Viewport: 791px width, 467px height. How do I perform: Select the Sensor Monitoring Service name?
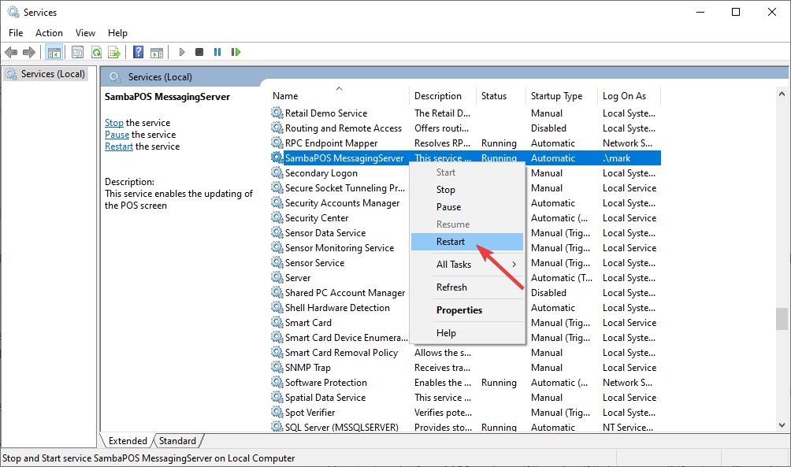click(x=340, y=247)
